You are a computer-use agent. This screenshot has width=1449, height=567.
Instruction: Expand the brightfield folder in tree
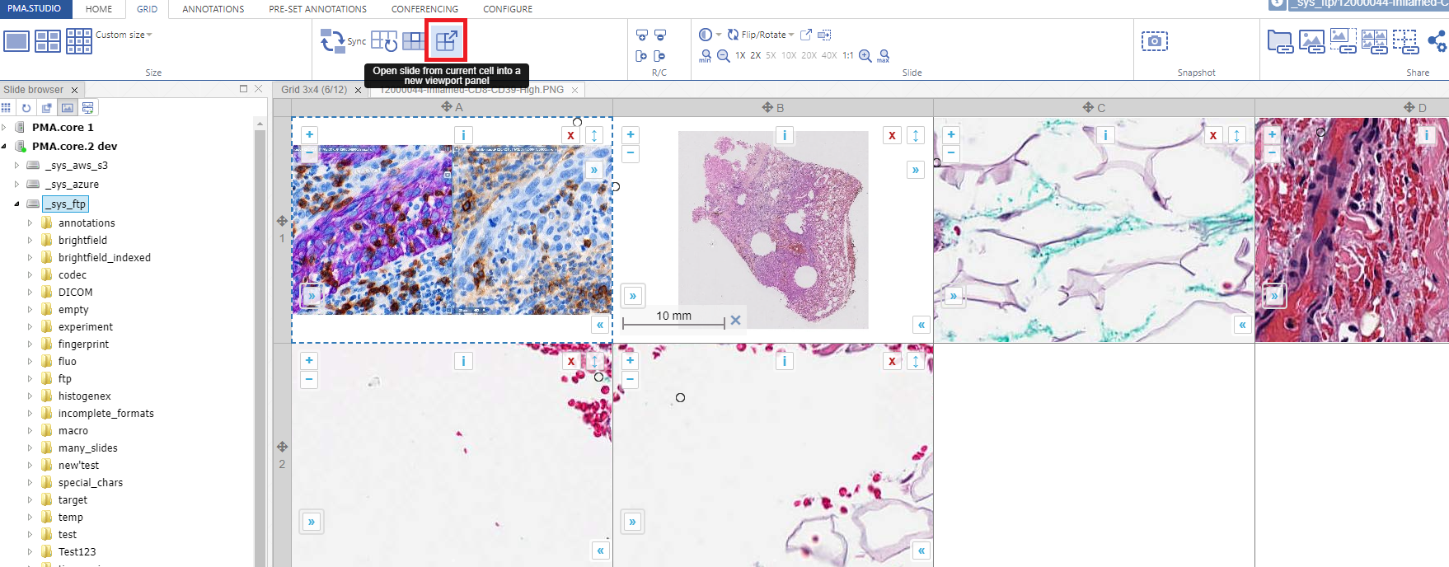30,241
